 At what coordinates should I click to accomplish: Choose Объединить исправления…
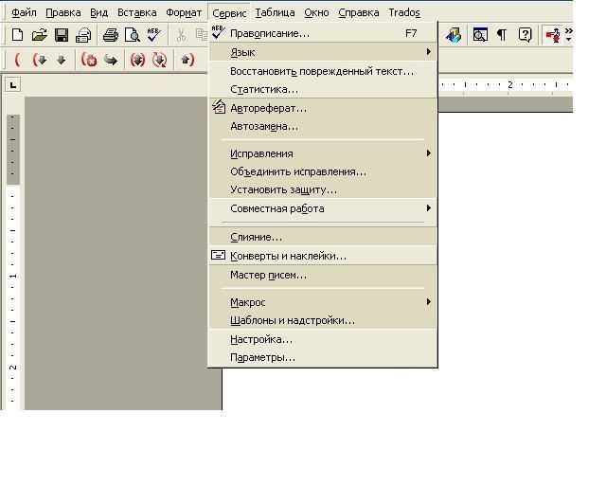point(323,171)
